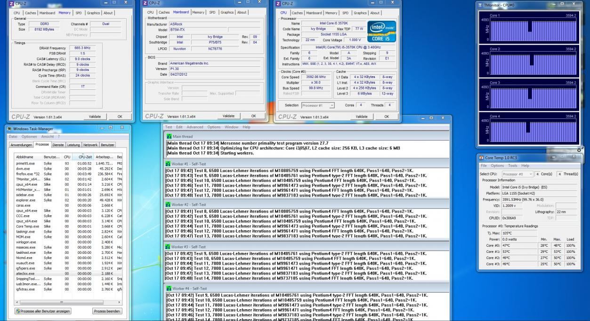Sort processes by CPU-Zeit column header

coord(86,157)
